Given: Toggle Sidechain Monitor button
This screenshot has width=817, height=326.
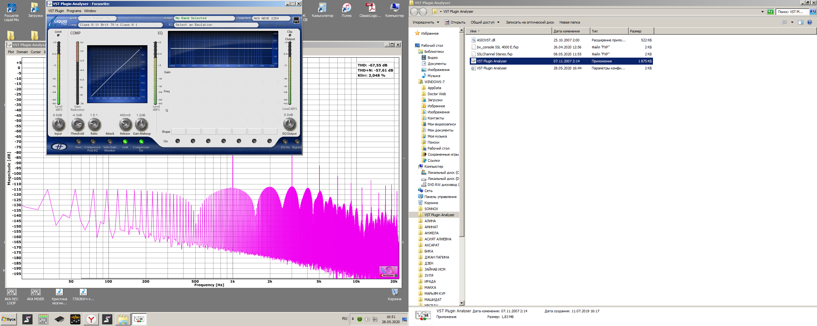Looking at the screenshot, I should point(109,142).
